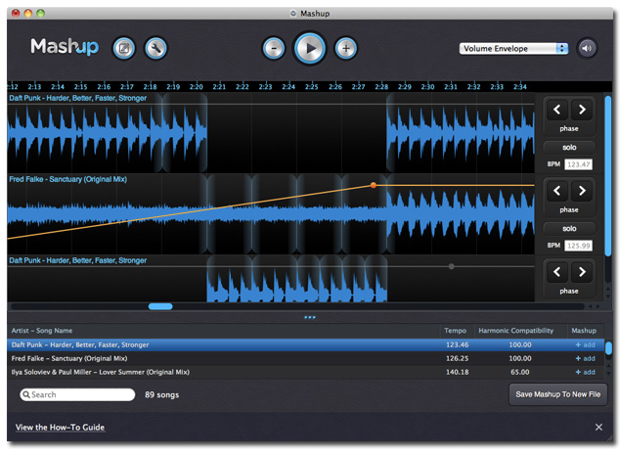The image size is (620, 456).
Task: Add Daft Punk song to mashup
Action: coord(585,344)
